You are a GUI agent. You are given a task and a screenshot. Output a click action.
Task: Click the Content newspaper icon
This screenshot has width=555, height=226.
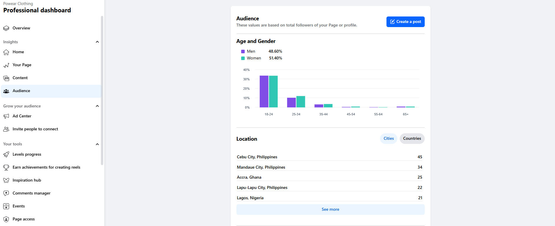[6, 78]
